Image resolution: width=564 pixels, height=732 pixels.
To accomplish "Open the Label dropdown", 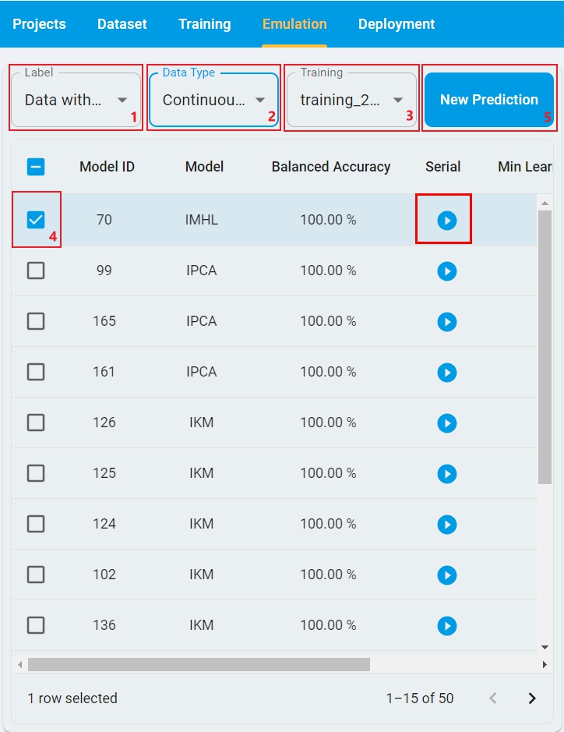I will [x=76, y=100].
